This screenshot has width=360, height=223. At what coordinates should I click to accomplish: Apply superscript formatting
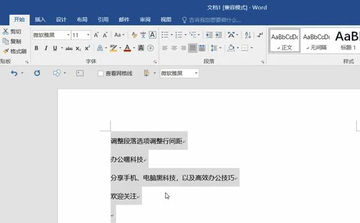click(x=88, y=48)
